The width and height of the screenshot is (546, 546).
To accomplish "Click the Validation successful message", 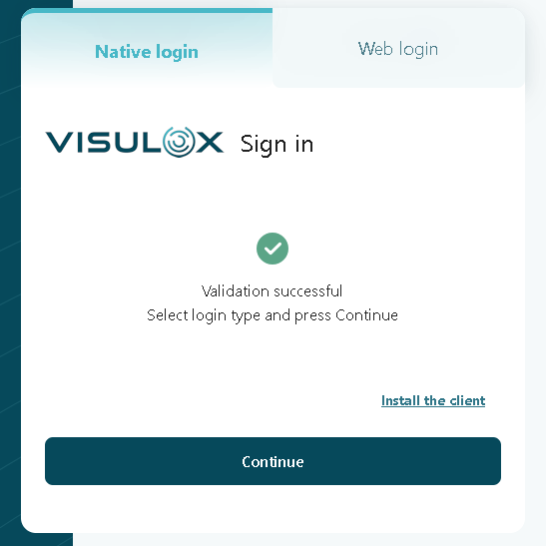I will [272, 291].
